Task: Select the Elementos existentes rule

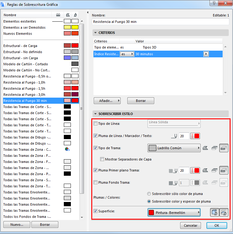Action: 41,21
